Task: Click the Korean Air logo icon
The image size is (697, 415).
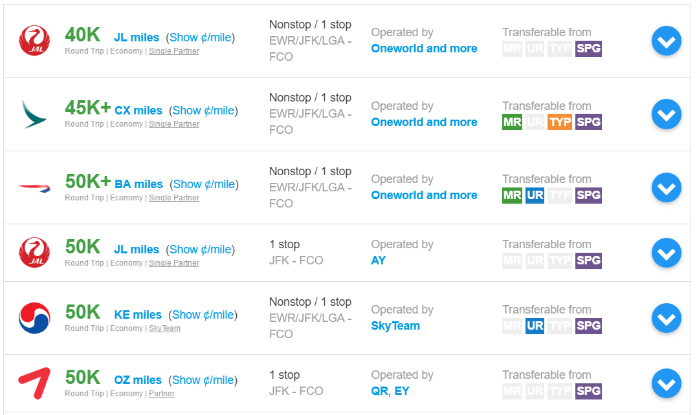Action: click(34, 317)
